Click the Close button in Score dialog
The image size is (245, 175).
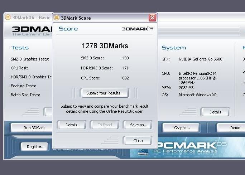[138, 141]
